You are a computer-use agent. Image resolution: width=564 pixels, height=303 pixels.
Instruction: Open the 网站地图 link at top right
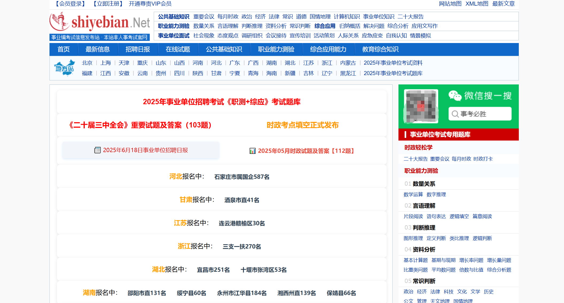pyautogui.click(x=450, y=4)
